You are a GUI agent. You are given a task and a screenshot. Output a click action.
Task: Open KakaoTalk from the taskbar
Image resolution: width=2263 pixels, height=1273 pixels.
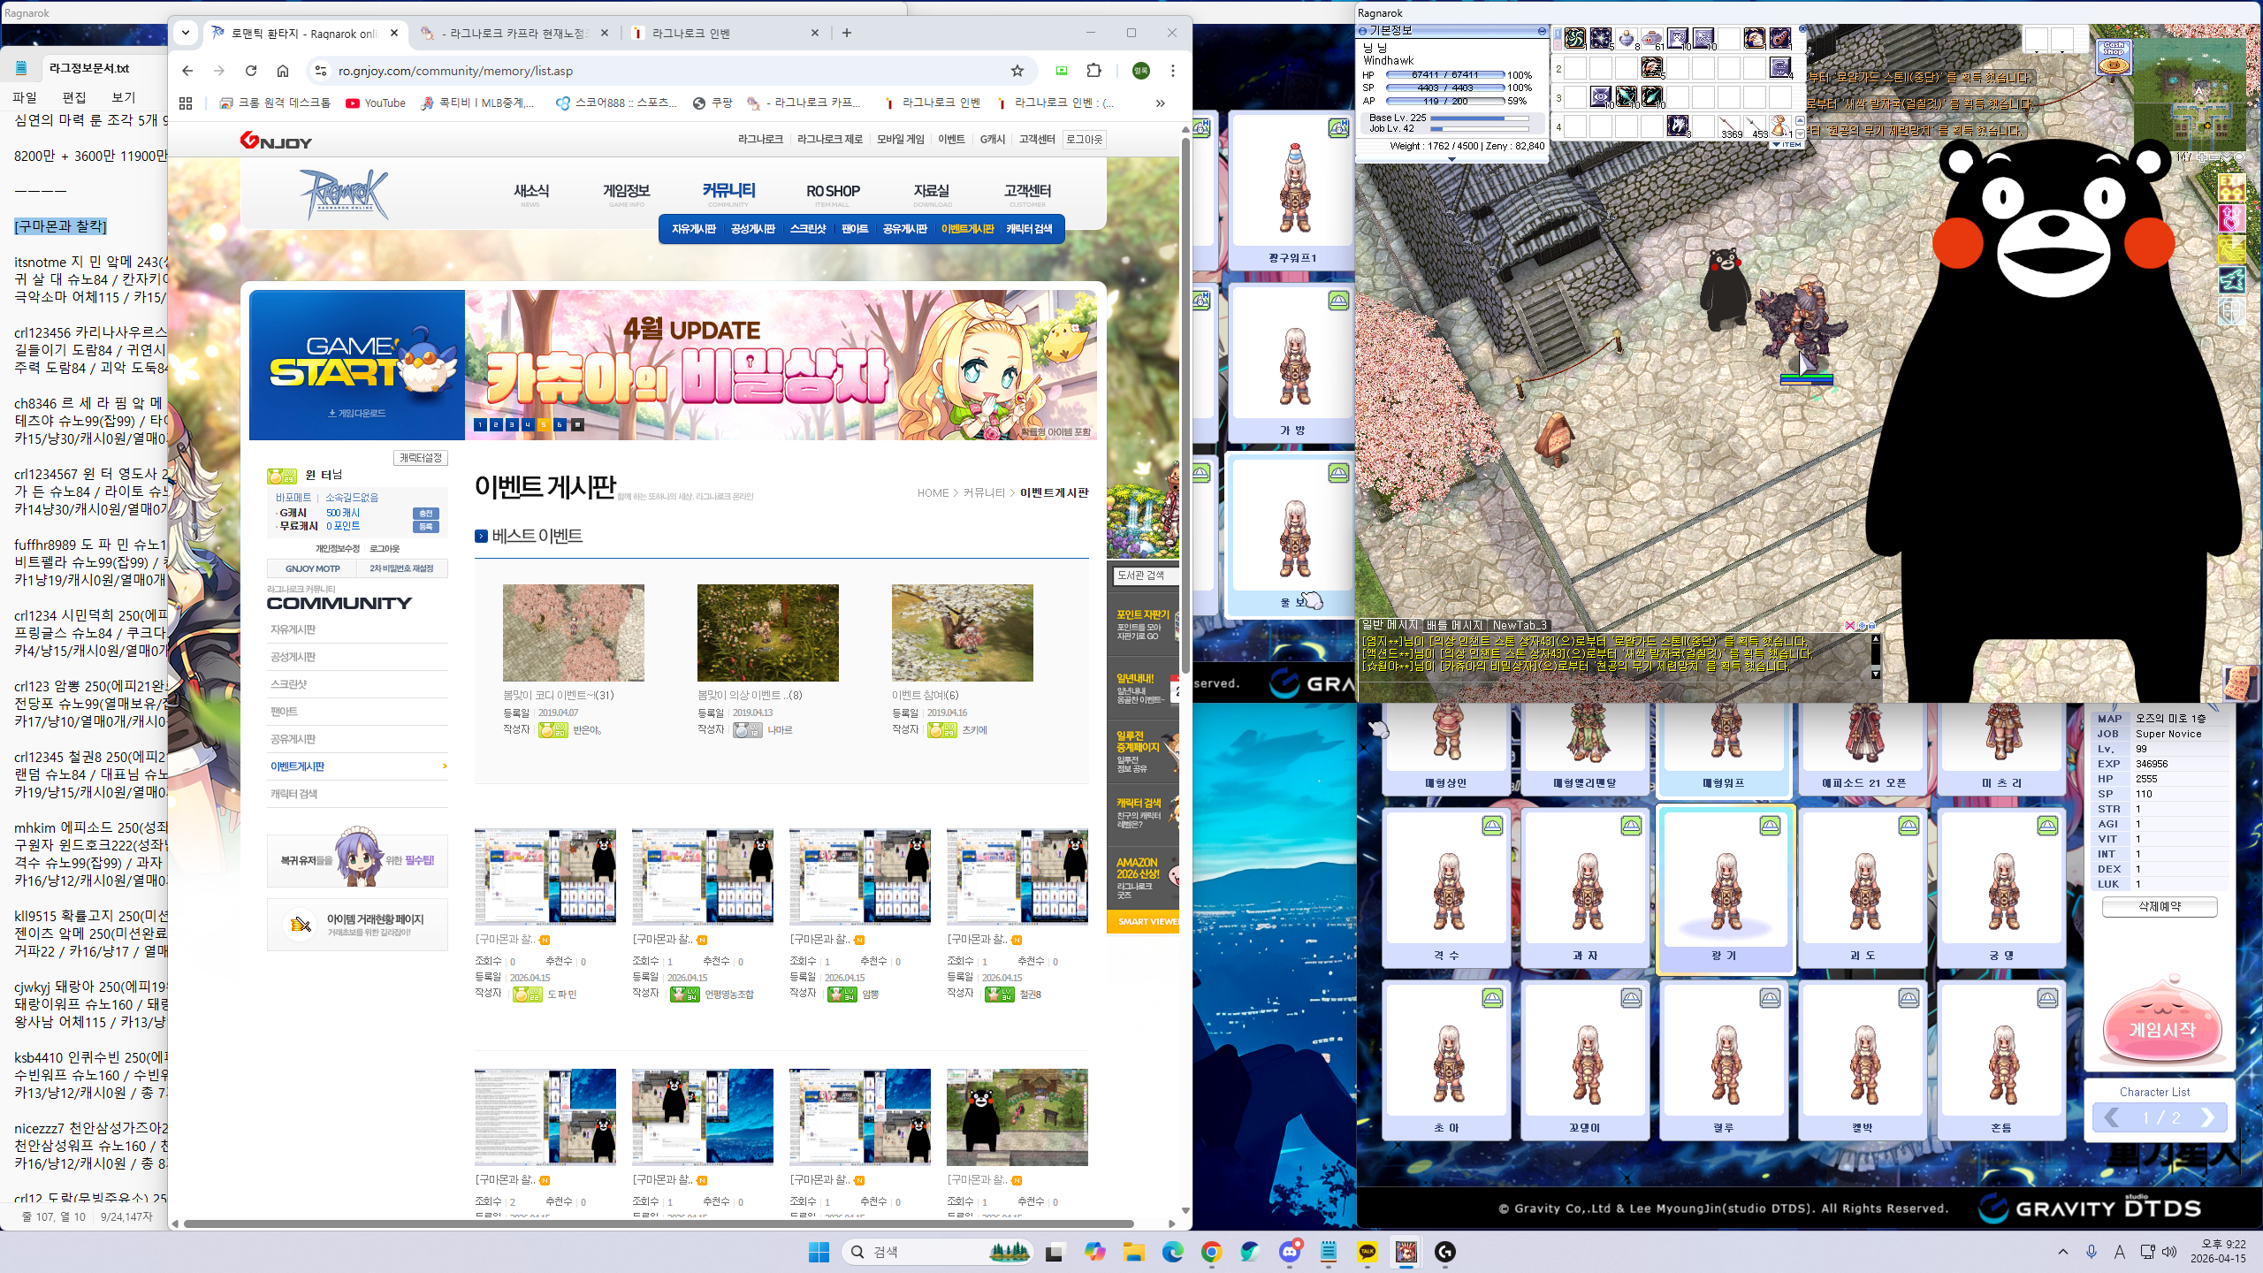1368,1251
